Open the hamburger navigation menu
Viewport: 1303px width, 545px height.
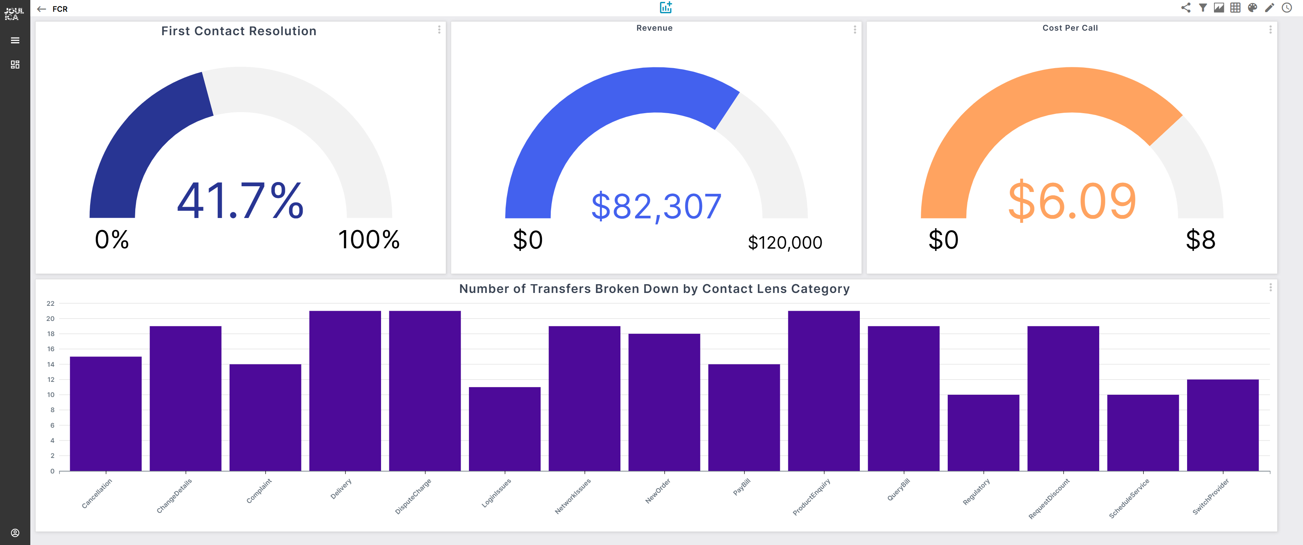point(15,40)
